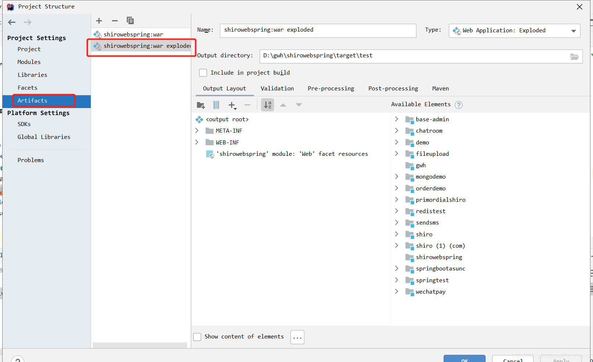Viewport: 593px width, 362px height.
Task: Expand the base-admin module
Action: (396, 119)
